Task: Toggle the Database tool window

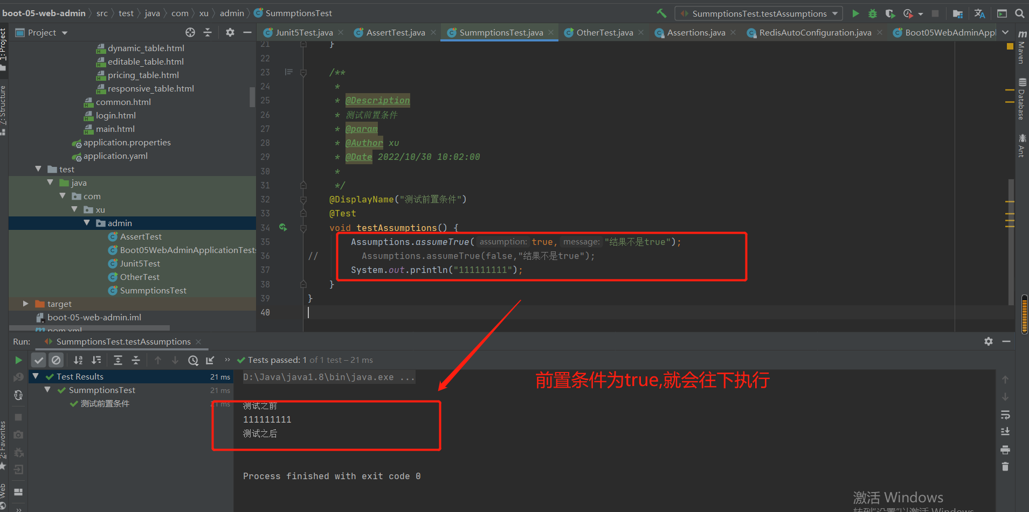Action: (x=1021, y=99)
